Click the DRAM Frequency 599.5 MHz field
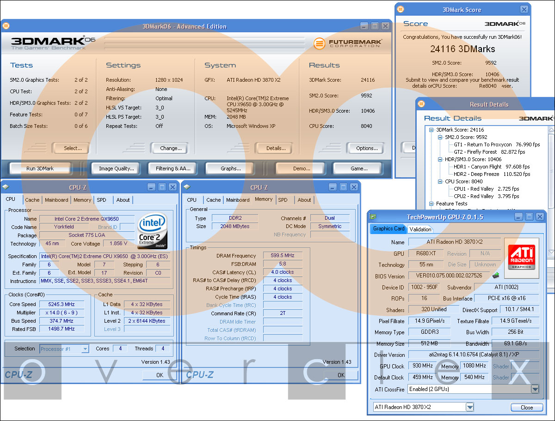 coord(283,255)
